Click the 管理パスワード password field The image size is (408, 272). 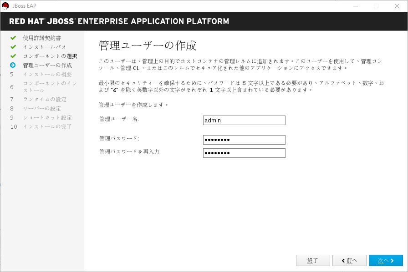pyautogui.click(x=244, y=140)
